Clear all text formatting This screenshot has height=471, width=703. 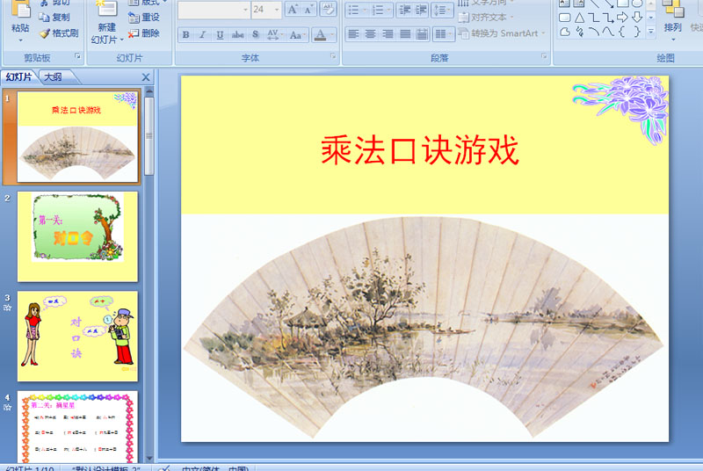click(x=328, y=9)
